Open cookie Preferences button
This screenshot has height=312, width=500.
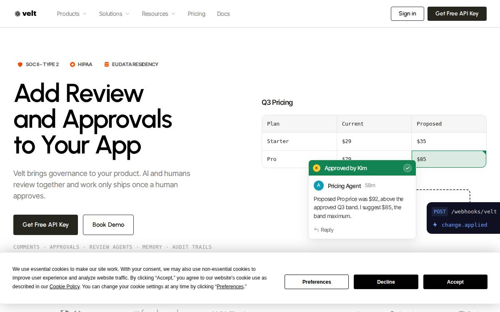point(317,282)
